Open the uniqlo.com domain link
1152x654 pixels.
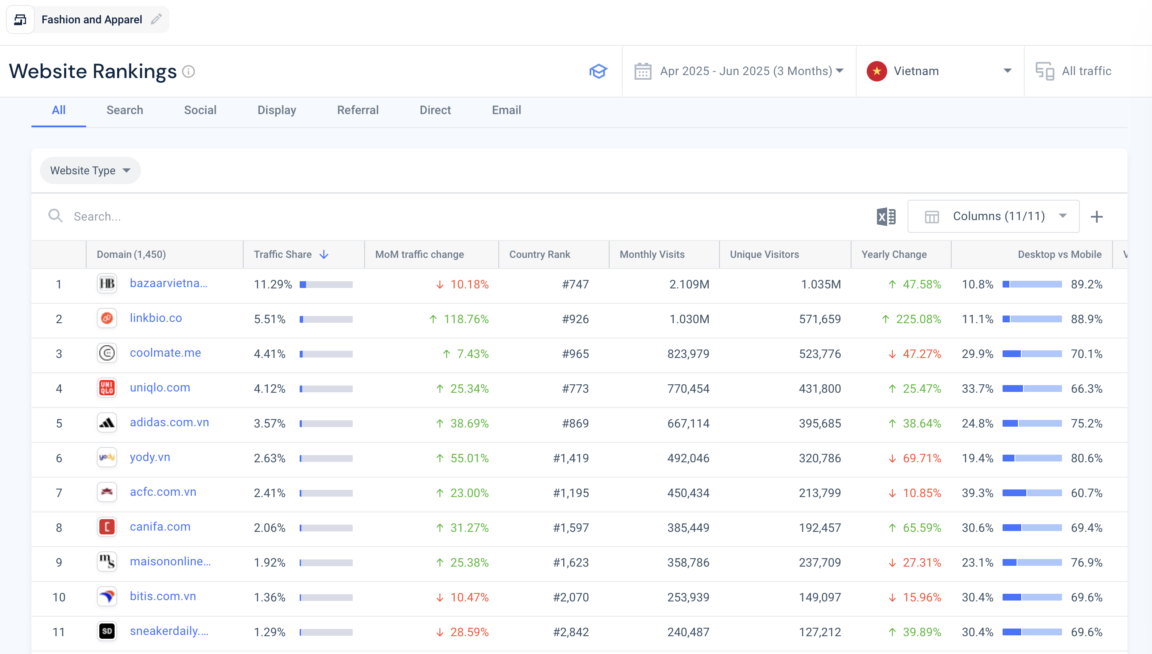(160, 388)
